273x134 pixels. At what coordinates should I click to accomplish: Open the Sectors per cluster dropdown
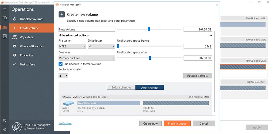click(63, 76)
